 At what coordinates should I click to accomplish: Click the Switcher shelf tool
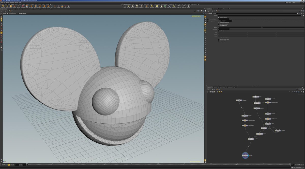click(189, 6)
